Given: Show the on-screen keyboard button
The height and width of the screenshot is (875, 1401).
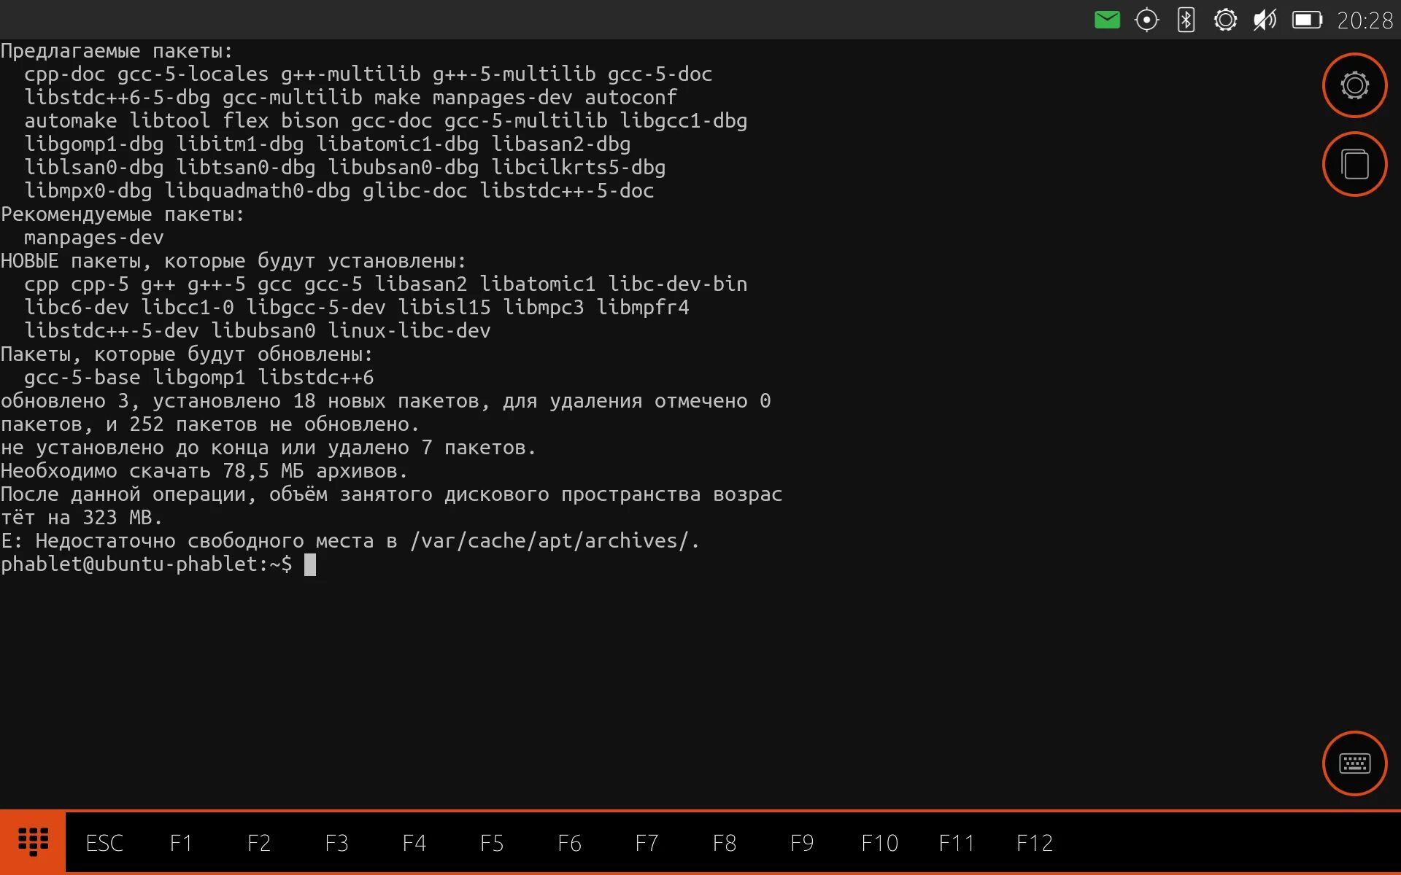Looking at the screenshot, I should 1354,763.
